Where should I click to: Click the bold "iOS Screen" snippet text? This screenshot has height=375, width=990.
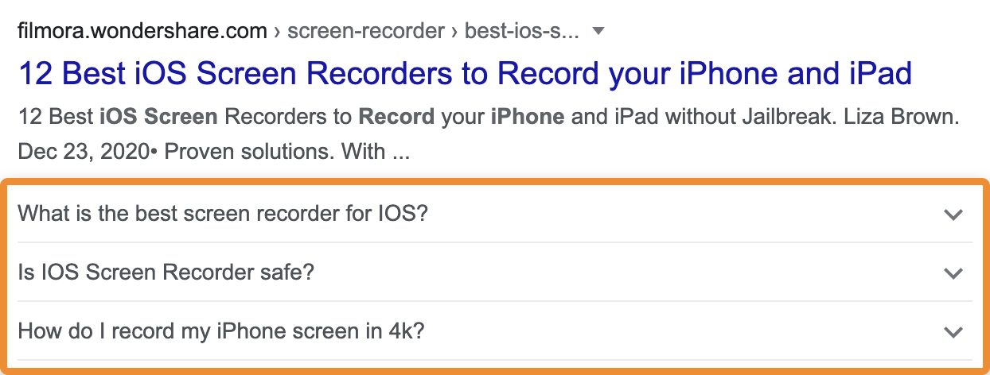coord(158,118)
